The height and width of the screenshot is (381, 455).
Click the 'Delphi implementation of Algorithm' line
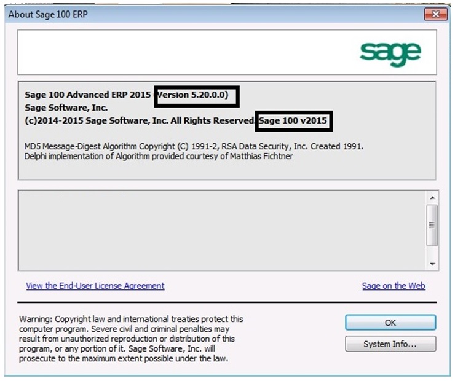click(x=159, y=156)
